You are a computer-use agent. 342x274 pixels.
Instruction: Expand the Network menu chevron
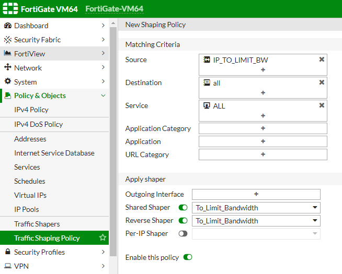pyautogui.click(x=103, y=67)
